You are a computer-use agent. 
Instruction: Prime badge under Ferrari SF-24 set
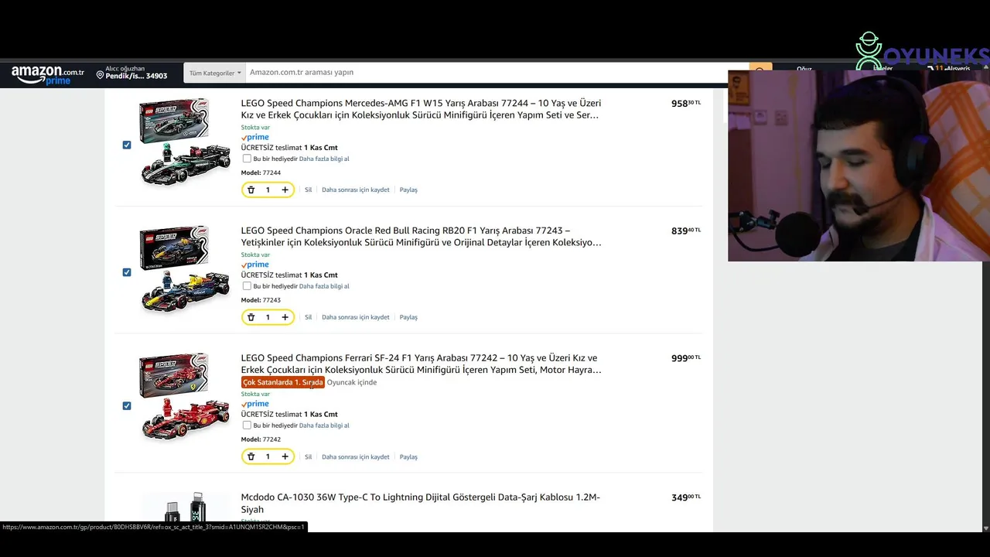pyautogui.click(x=254, y=404)
